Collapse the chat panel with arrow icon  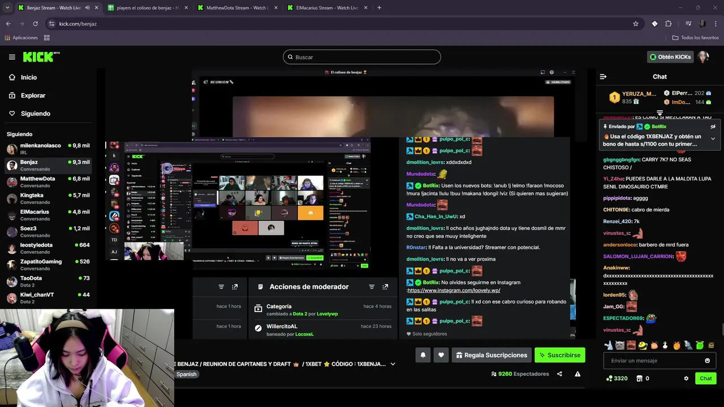pos(603,76)
